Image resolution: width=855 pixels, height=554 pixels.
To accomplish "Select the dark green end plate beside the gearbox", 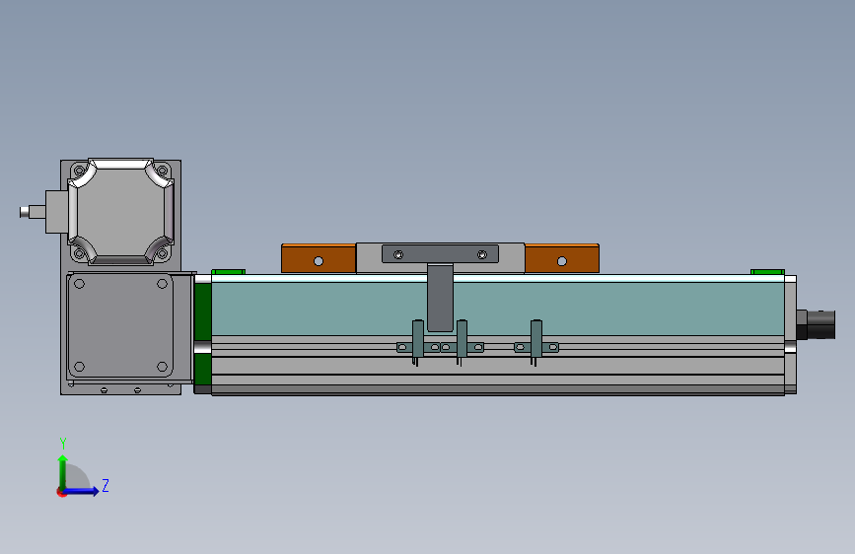I will tap(203, 332).
